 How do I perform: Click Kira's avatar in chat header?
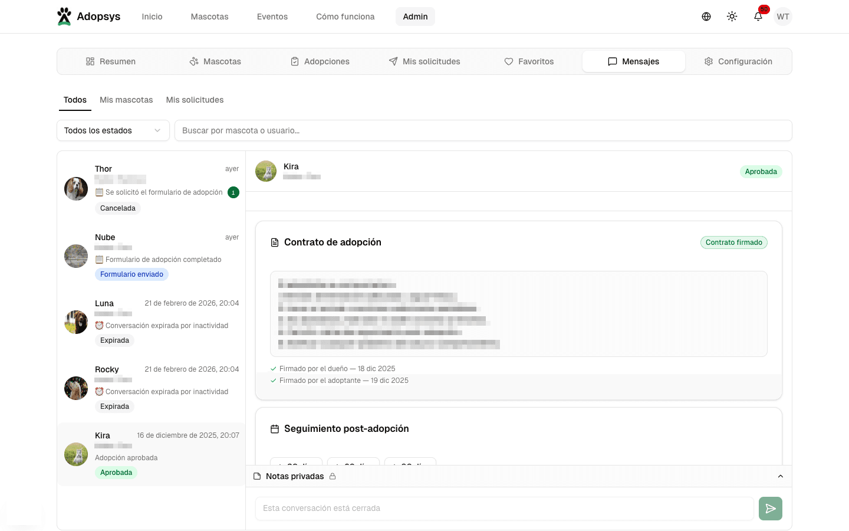pos(266,171)
